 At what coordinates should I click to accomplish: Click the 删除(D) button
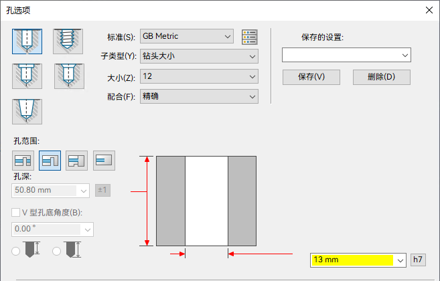click(381, 77)
